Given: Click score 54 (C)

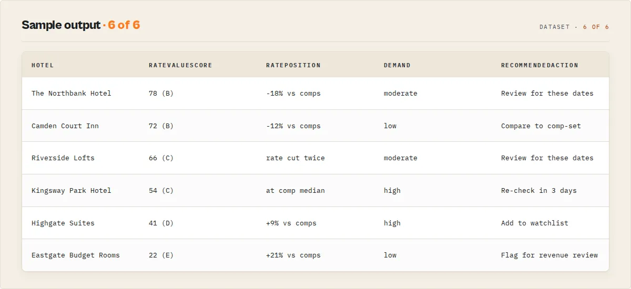Looking at the screenshot, I should click(161, 191).
